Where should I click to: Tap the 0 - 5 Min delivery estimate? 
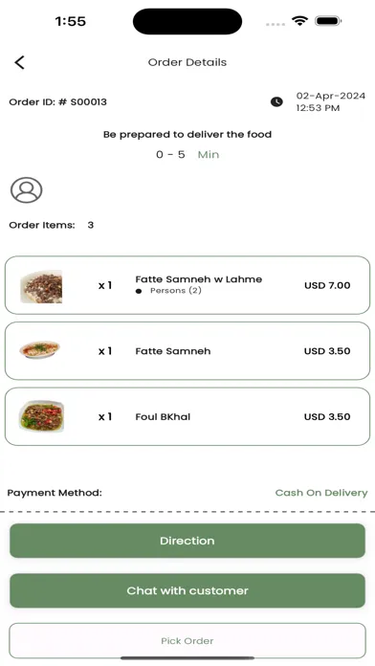click(x=187, y=154)
